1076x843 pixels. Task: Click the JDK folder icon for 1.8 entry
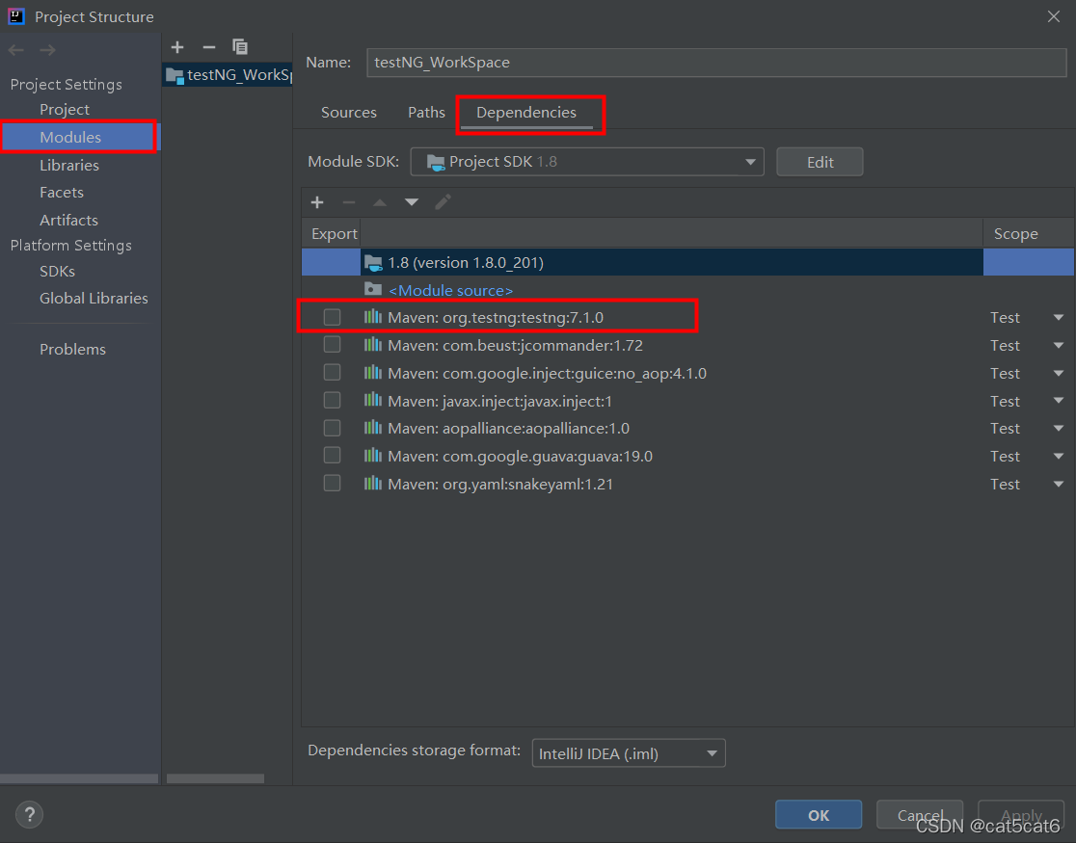tap(373, 262)
